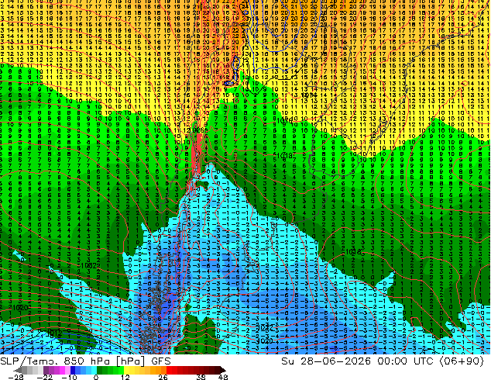This screenshot has height=380, width=491.
Task: Click the '1016' isobar label
Action: tap(285, 121)
